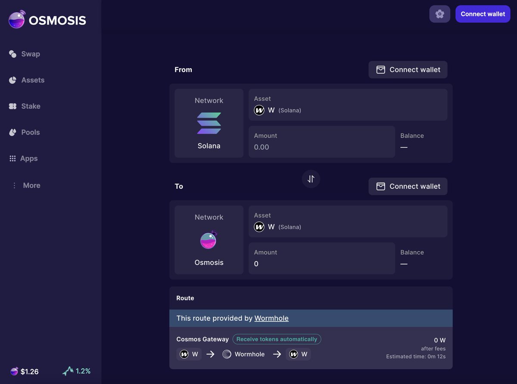The image size is (517, 384).
Task: Click the OSMO price $1.26 indicator
Action: (x=25, y=372)
